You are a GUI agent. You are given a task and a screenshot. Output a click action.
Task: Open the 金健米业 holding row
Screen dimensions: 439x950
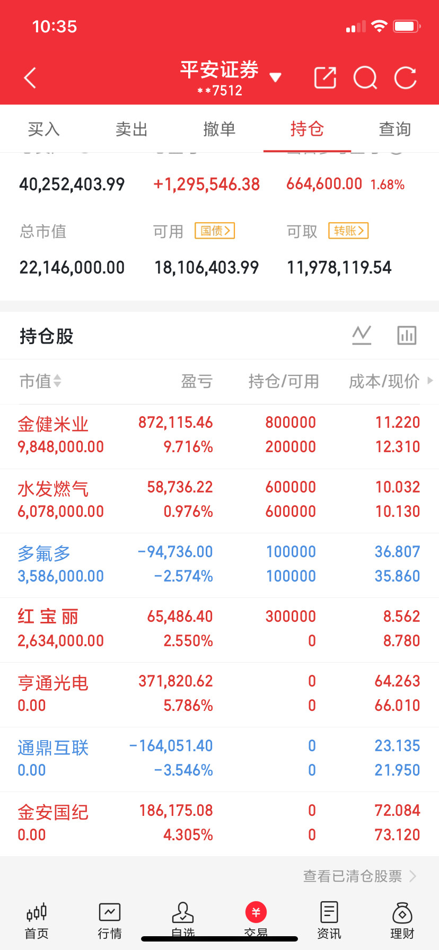pyautogui.click(x=219, y=436)
